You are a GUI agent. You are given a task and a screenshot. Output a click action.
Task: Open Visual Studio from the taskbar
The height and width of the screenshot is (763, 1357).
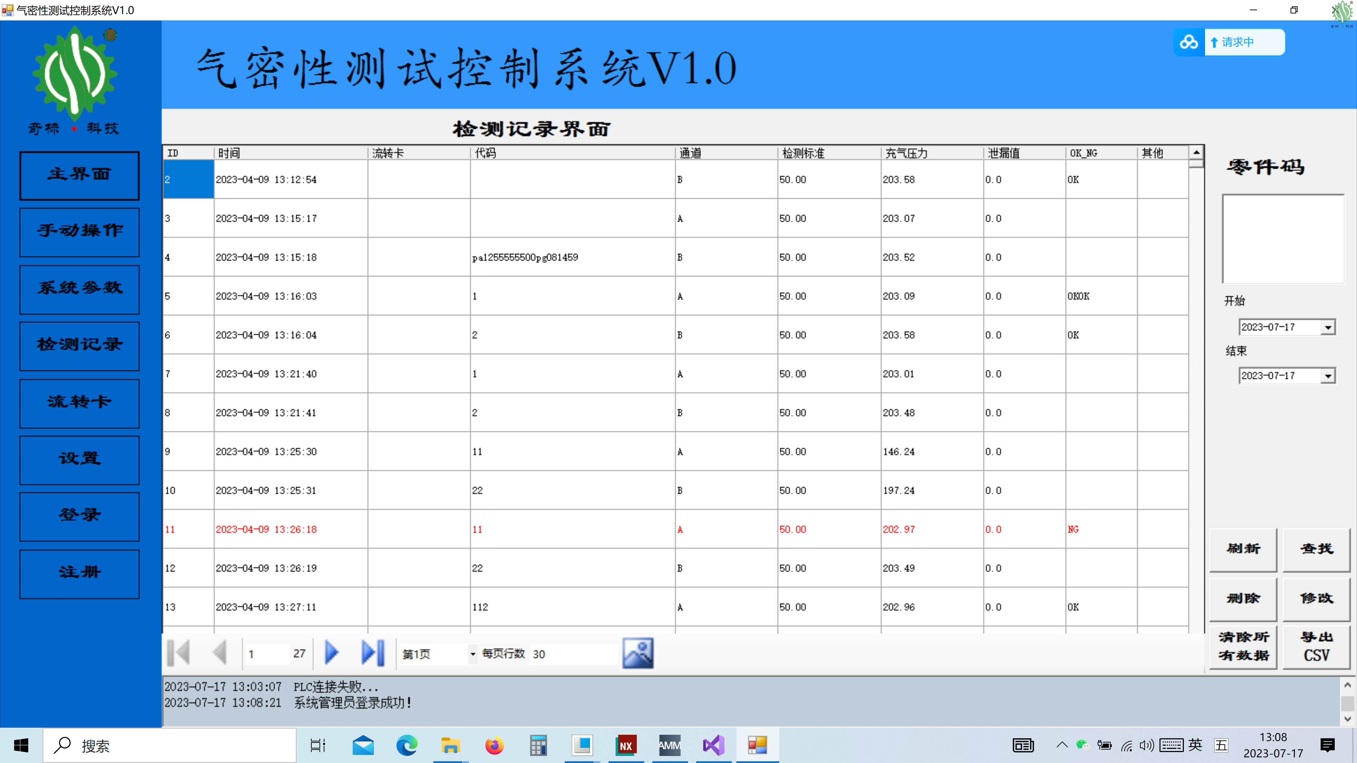pyautogui.click(x=713, y=746)
